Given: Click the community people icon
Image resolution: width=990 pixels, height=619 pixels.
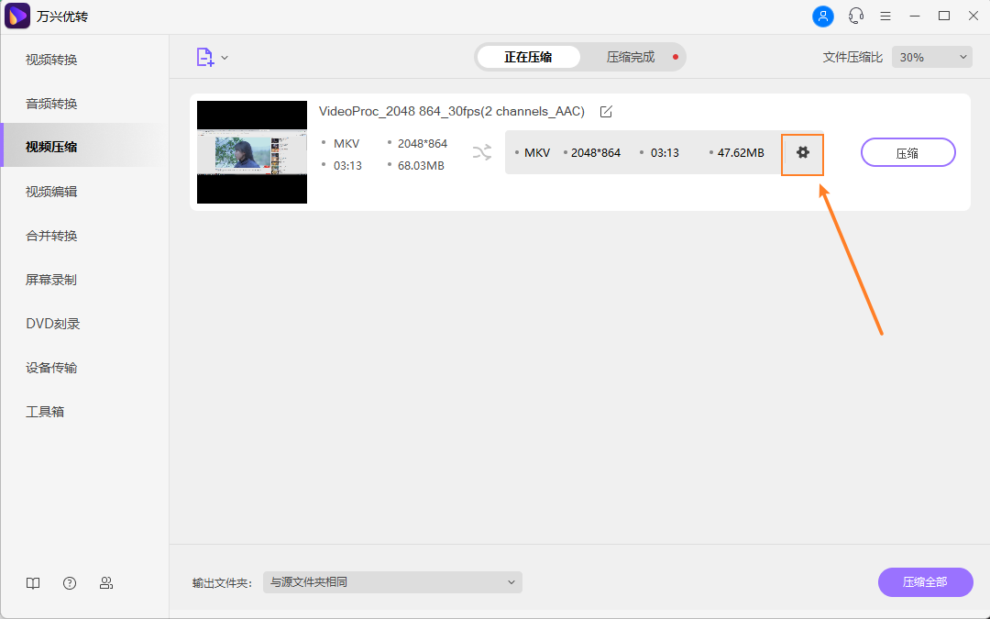Looking at the screenshot, I should (x=106, y=582).
